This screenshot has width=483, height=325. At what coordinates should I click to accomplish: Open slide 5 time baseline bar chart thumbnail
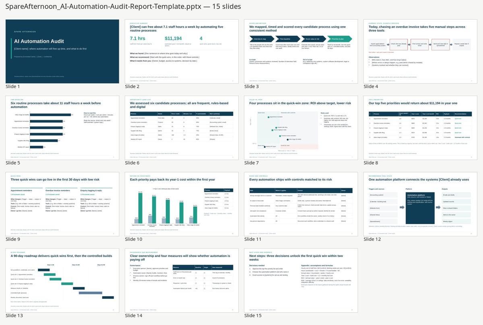(62, 128)
